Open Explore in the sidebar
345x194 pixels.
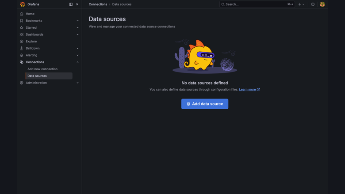pyautogui.click(x=31, y=41)
